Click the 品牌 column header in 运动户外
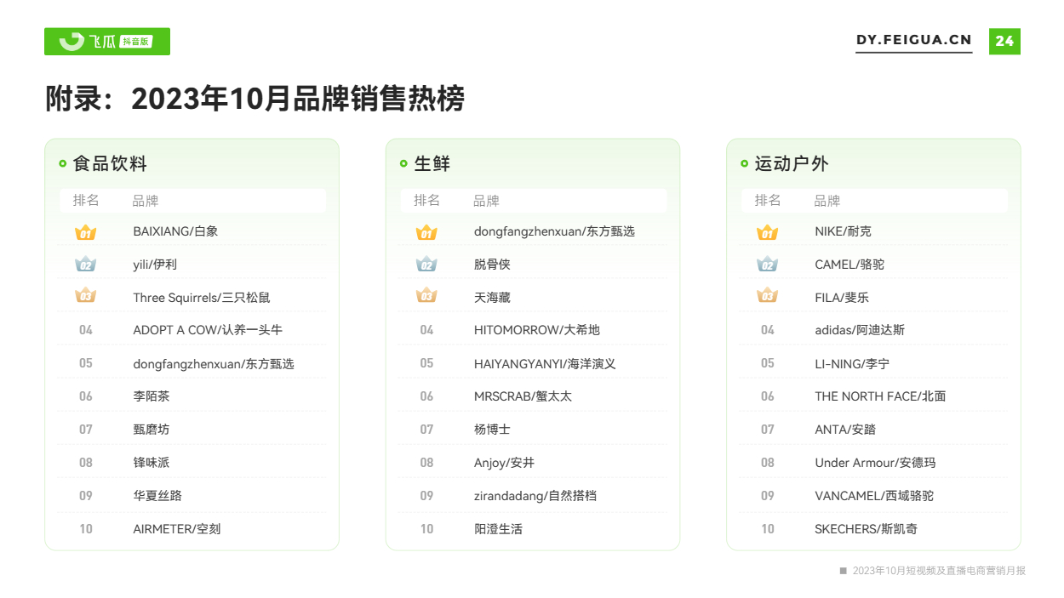Image resolution: width=1064 pixels, height=598 pixels. pos(827,201)
